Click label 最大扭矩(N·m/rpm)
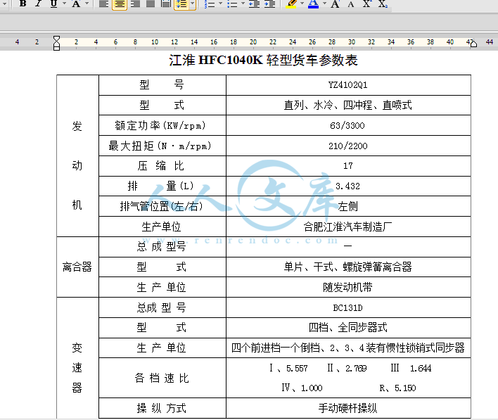Viewport: 498px width, 420px height. point(160,146)
